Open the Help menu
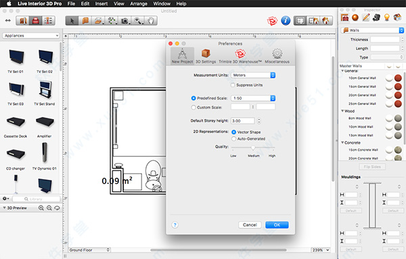Screen dimensions: 406x259 coord(181,3)
